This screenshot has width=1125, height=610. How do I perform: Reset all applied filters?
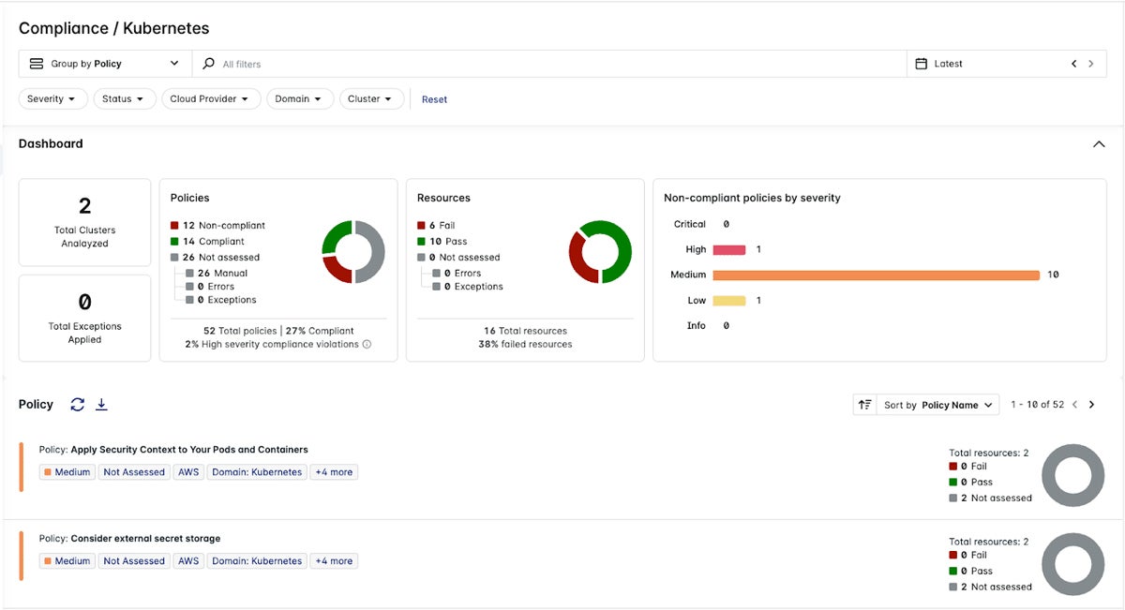(x=434, y=99)
